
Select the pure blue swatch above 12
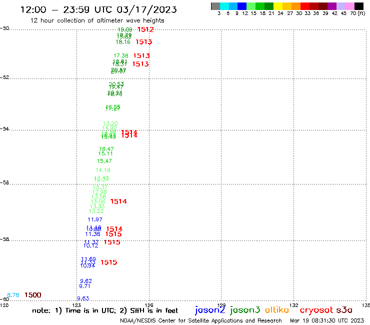[242, 6]
